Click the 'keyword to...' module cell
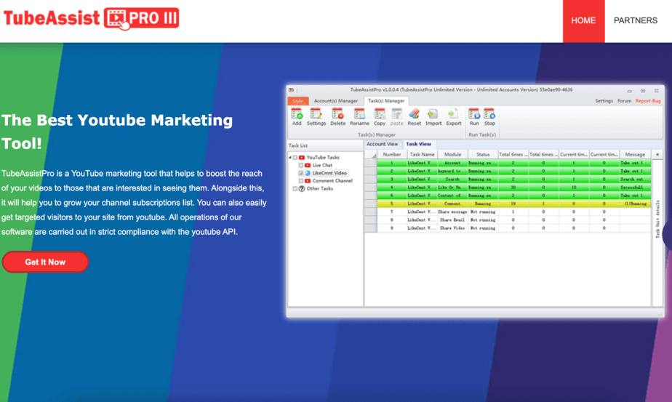The image size is (672, 402). (452, 171)
